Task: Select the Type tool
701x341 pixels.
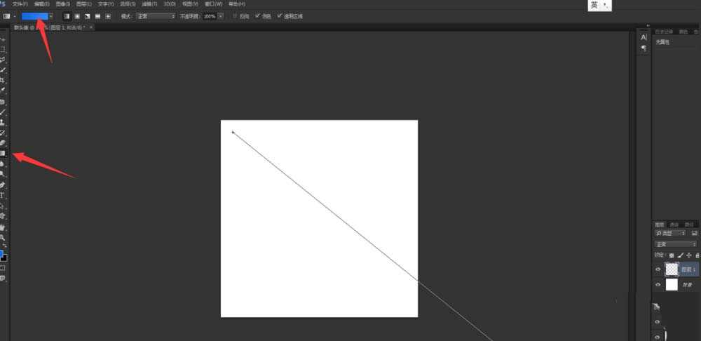Action: click(x=3, y=195)
